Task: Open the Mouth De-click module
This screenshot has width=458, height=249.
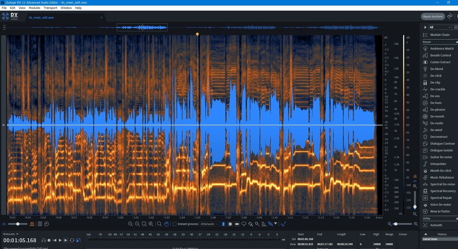Action: 440,171
